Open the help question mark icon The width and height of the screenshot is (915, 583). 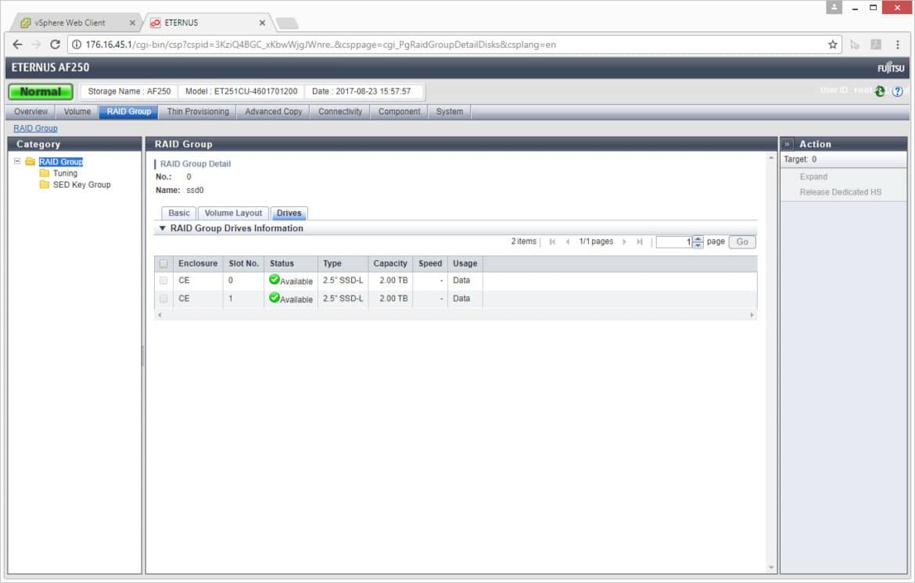(898, 91)
